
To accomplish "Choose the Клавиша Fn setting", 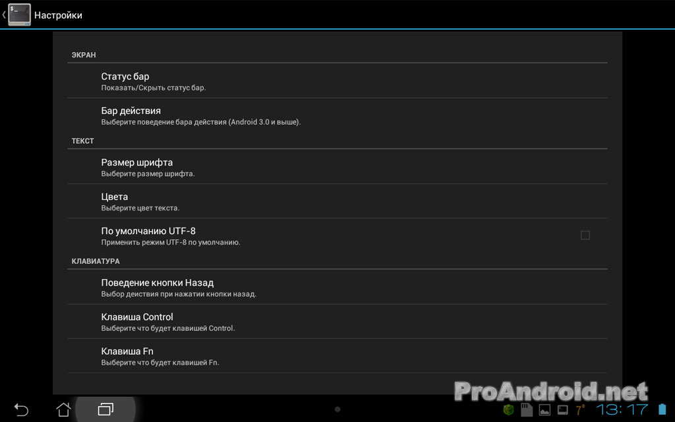I will tap(337, 356).
